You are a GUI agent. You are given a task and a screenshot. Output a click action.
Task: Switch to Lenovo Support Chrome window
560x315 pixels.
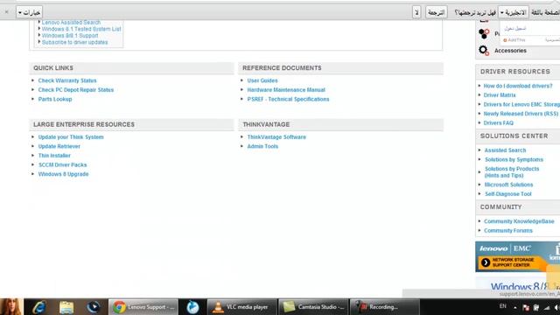tap(143, 307)
